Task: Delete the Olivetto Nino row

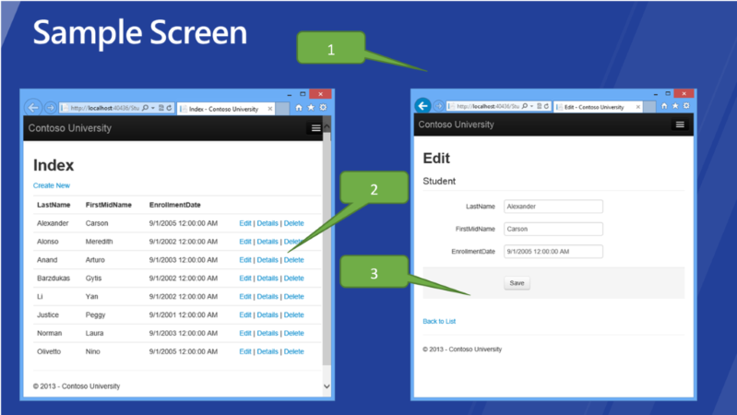Action: pyautogui.click(x=293, y=351)
